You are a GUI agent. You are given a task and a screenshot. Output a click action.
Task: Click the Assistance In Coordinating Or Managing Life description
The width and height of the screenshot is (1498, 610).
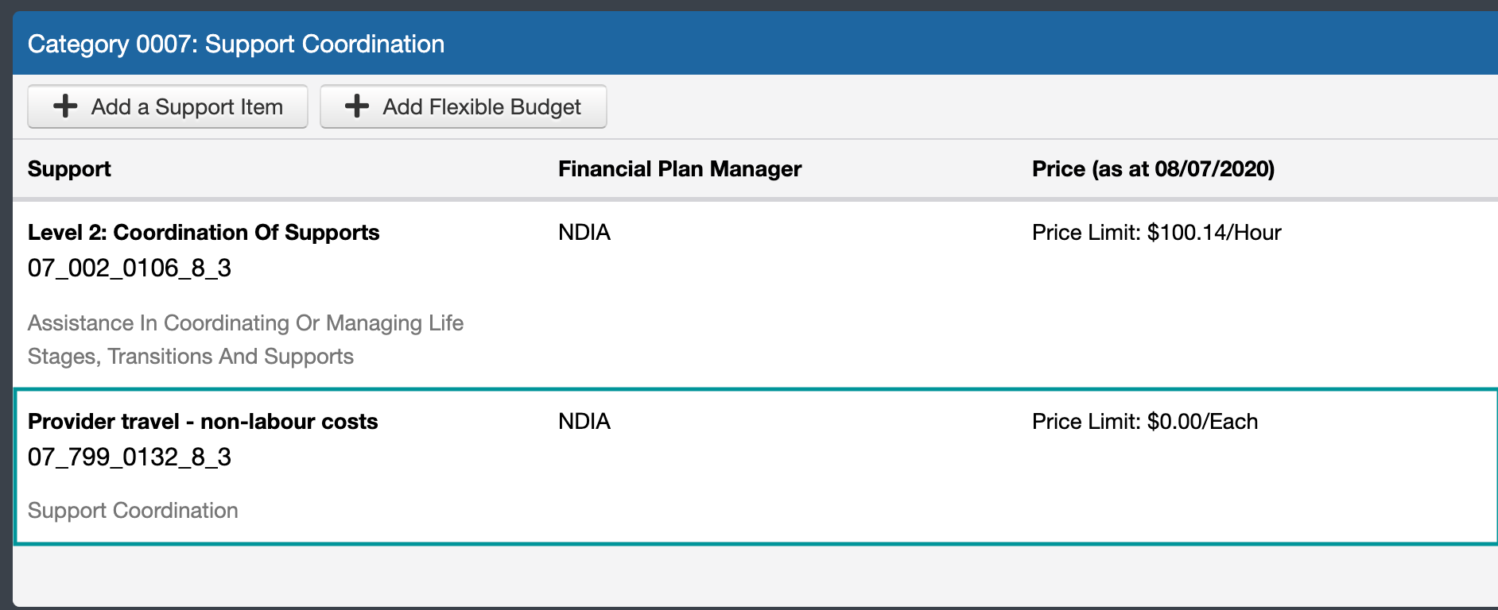pos(246,323)
